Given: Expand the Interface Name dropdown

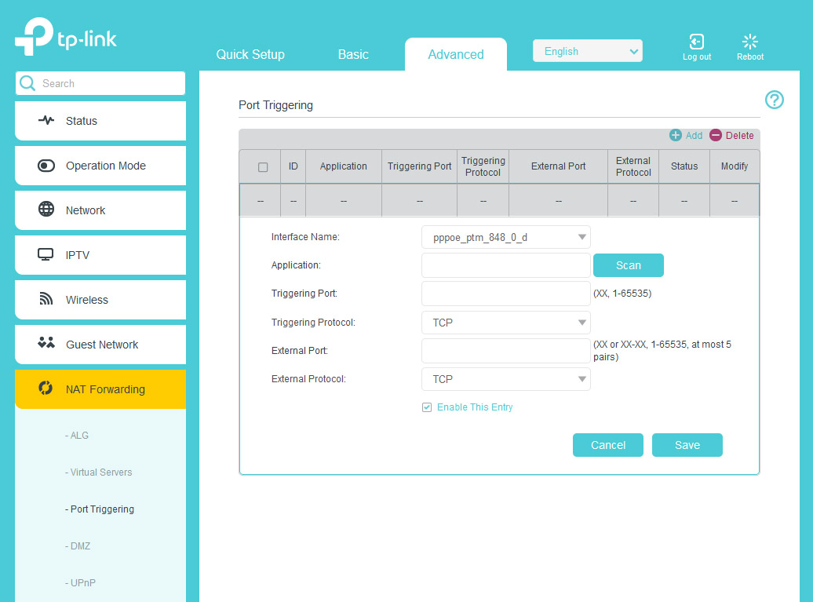Looking at the screenshot, I should (505, 237).
